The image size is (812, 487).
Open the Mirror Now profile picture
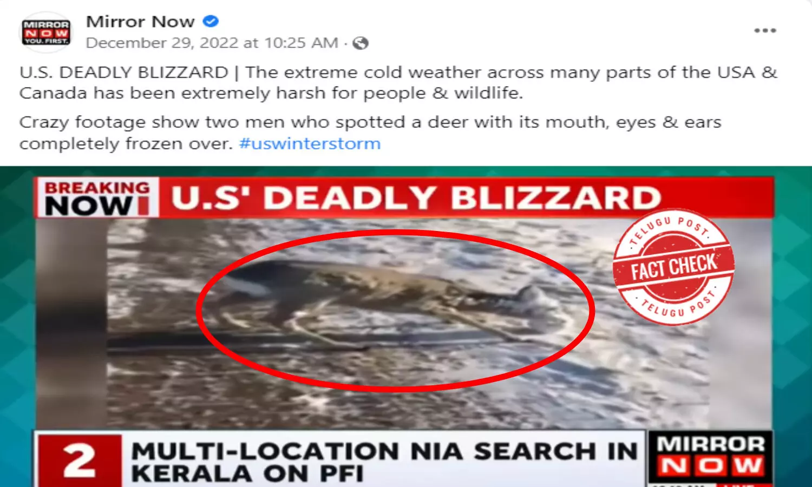pyautogui.click(x=45, y=32)
